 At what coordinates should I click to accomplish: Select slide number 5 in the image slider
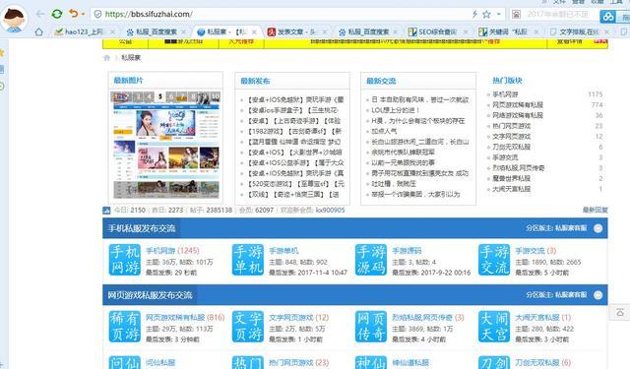[160, 96]
